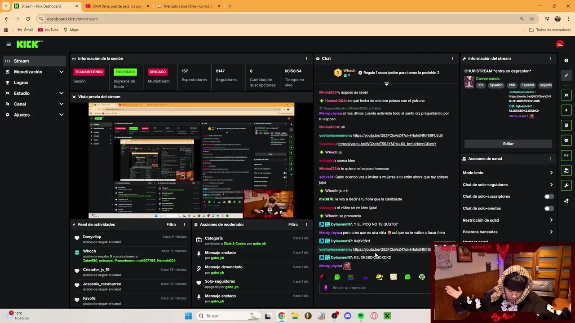575x323 pixels.
Task: Reload the page in browser toolbar
Action: pyautogui.click(x=28, y=19)
